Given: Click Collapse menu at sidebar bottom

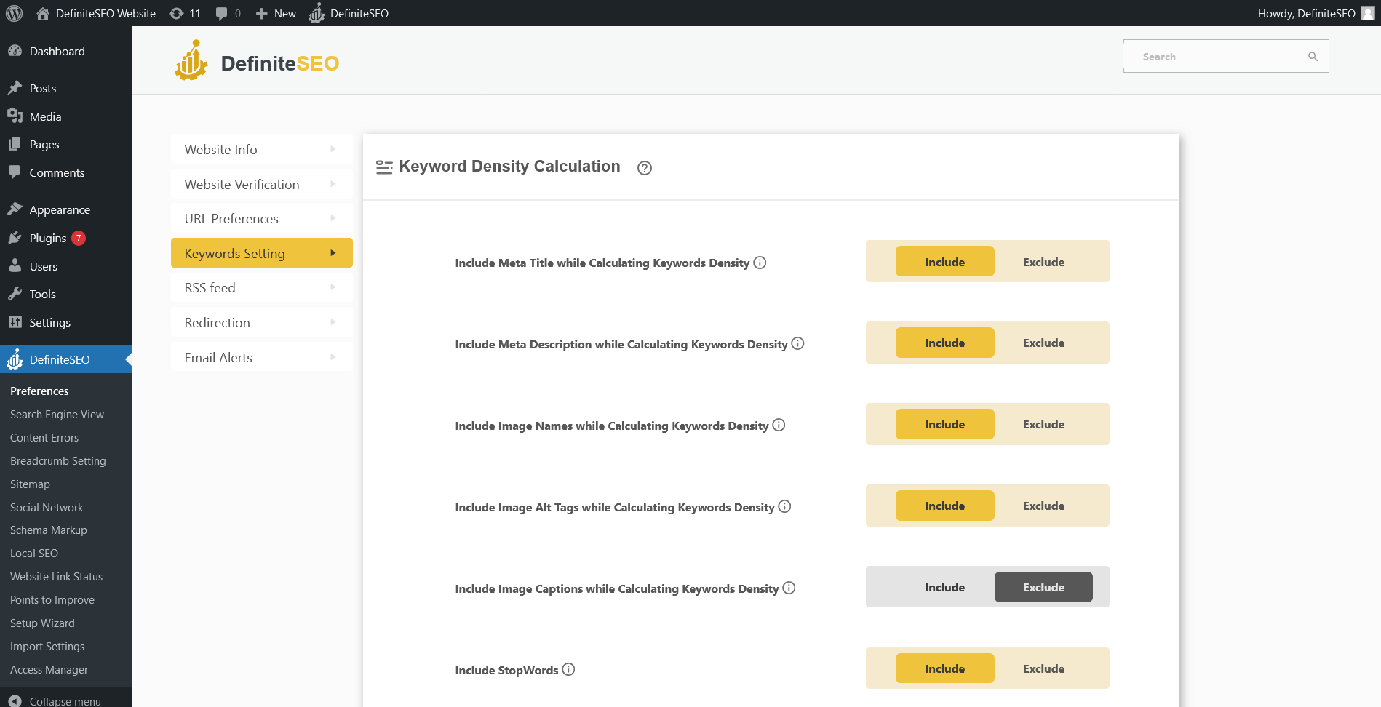Looking at the screenshot, I should pos(65,700).
